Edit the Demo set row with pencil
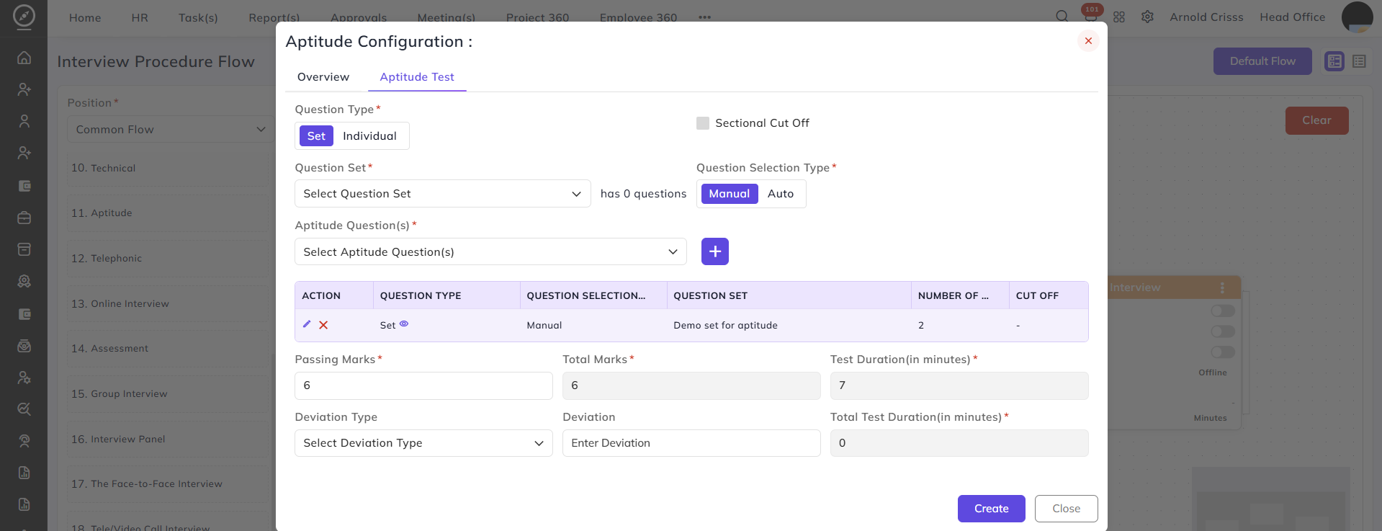 [307, 324]
